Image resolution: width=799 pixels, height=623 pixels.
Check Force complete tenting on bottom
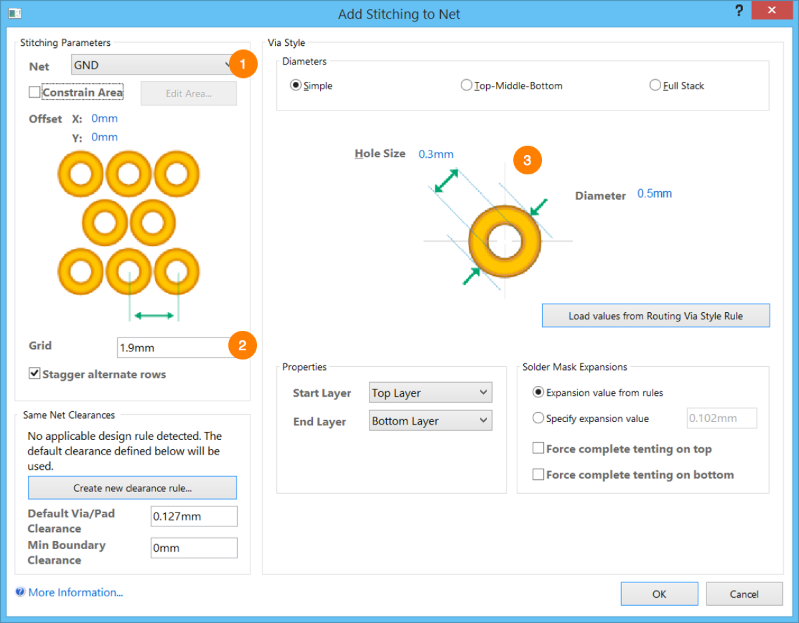(538, 474)
